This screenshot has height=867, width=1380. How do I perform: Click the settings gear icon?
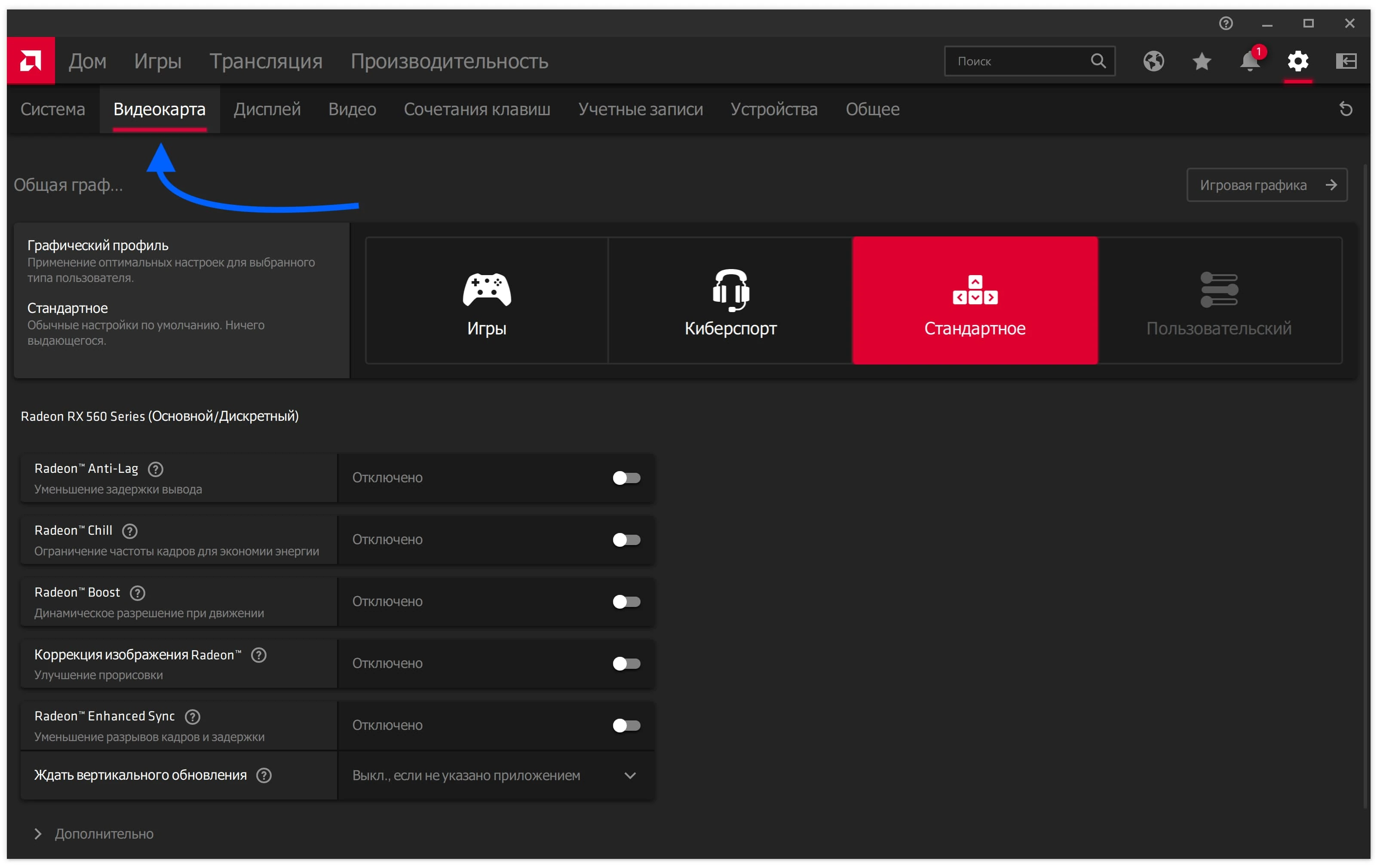click(1298, 61)
